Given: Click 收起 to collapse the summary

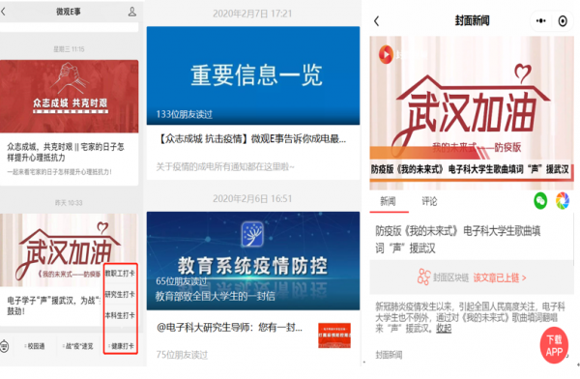Looking at the screenshot, I should coord(444,329).
